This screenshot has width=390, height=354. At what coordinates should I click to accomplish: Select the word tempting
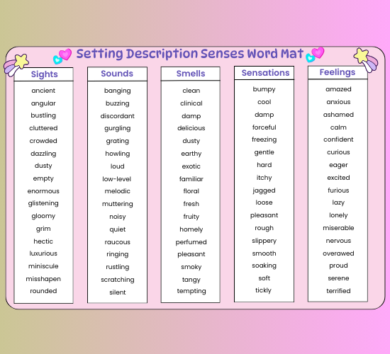[191, 291]
